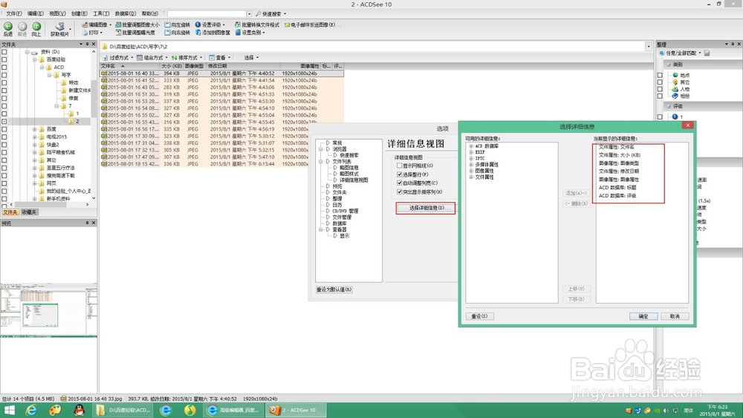Click the 过滤方式 filter icon
The image size is (743, 418).
(x=106, y=58)
